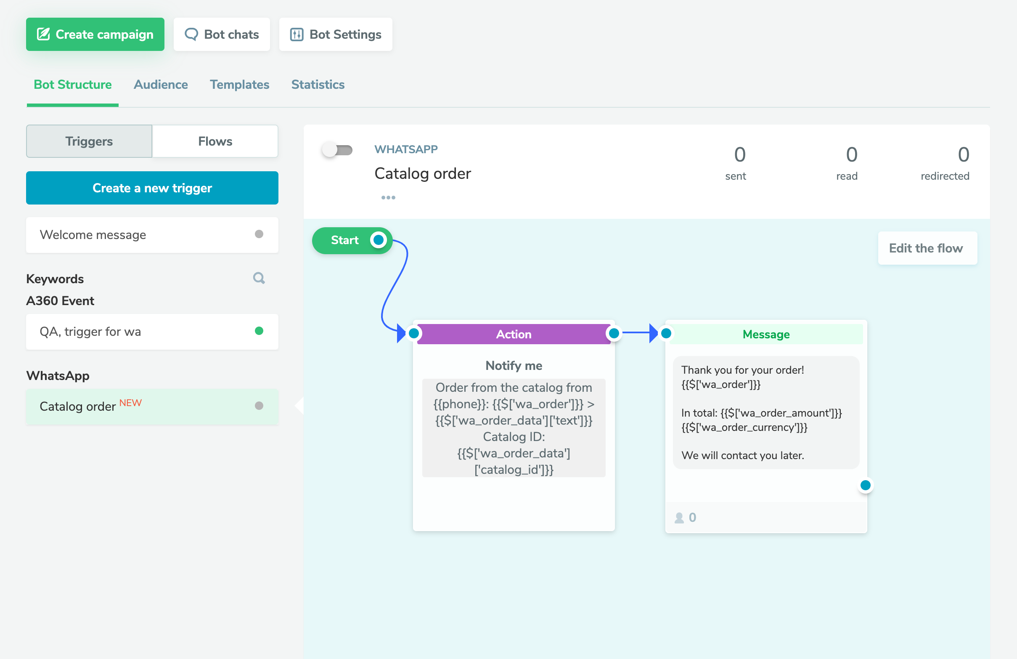Click the green QA trigger status dot
This screenshot has height=659, width=1017.
[x=259, y=331]
